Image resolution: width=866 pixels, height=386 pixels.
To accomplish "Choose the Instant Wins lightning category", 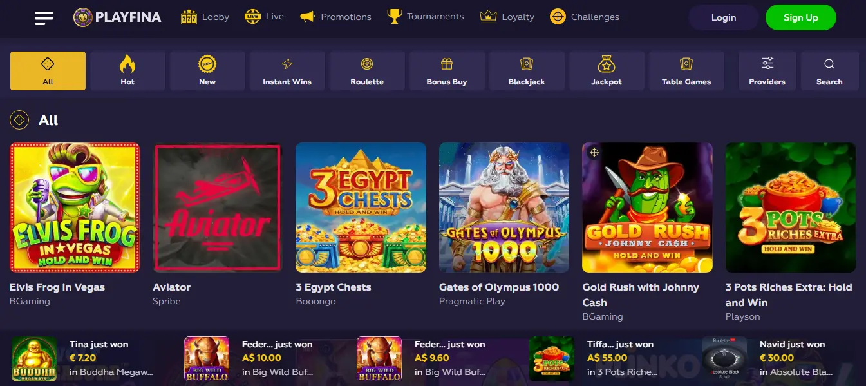I will tap(287, 70).
